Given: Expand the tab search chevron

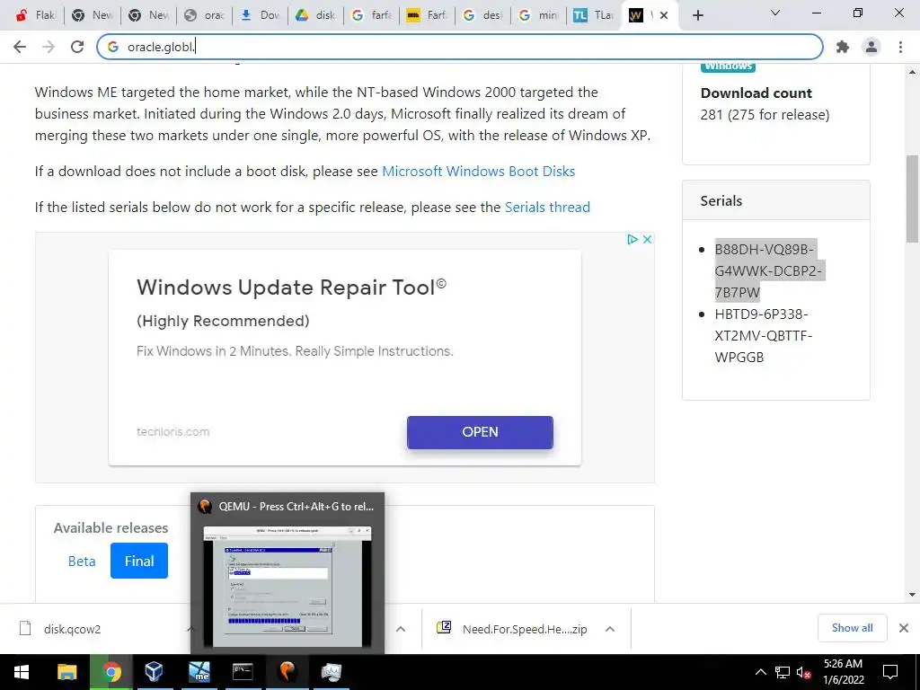Looking at the screenshot, I should tap(775, 13).
